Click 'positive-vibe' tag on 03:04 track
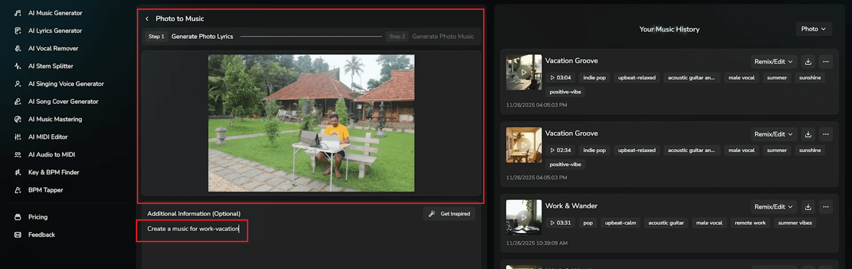Image resolution: width=852 pixels, height=269 pixels. pyautogui.click(x=565, y=92)
